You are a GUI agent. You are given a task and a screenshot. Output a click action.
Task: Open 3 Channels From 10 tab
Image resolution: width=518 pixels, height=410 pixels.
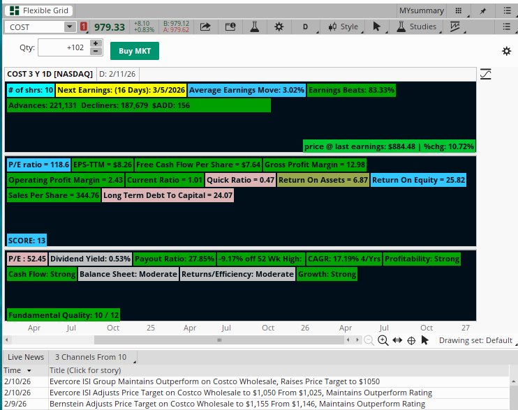(x=91, y=356)
